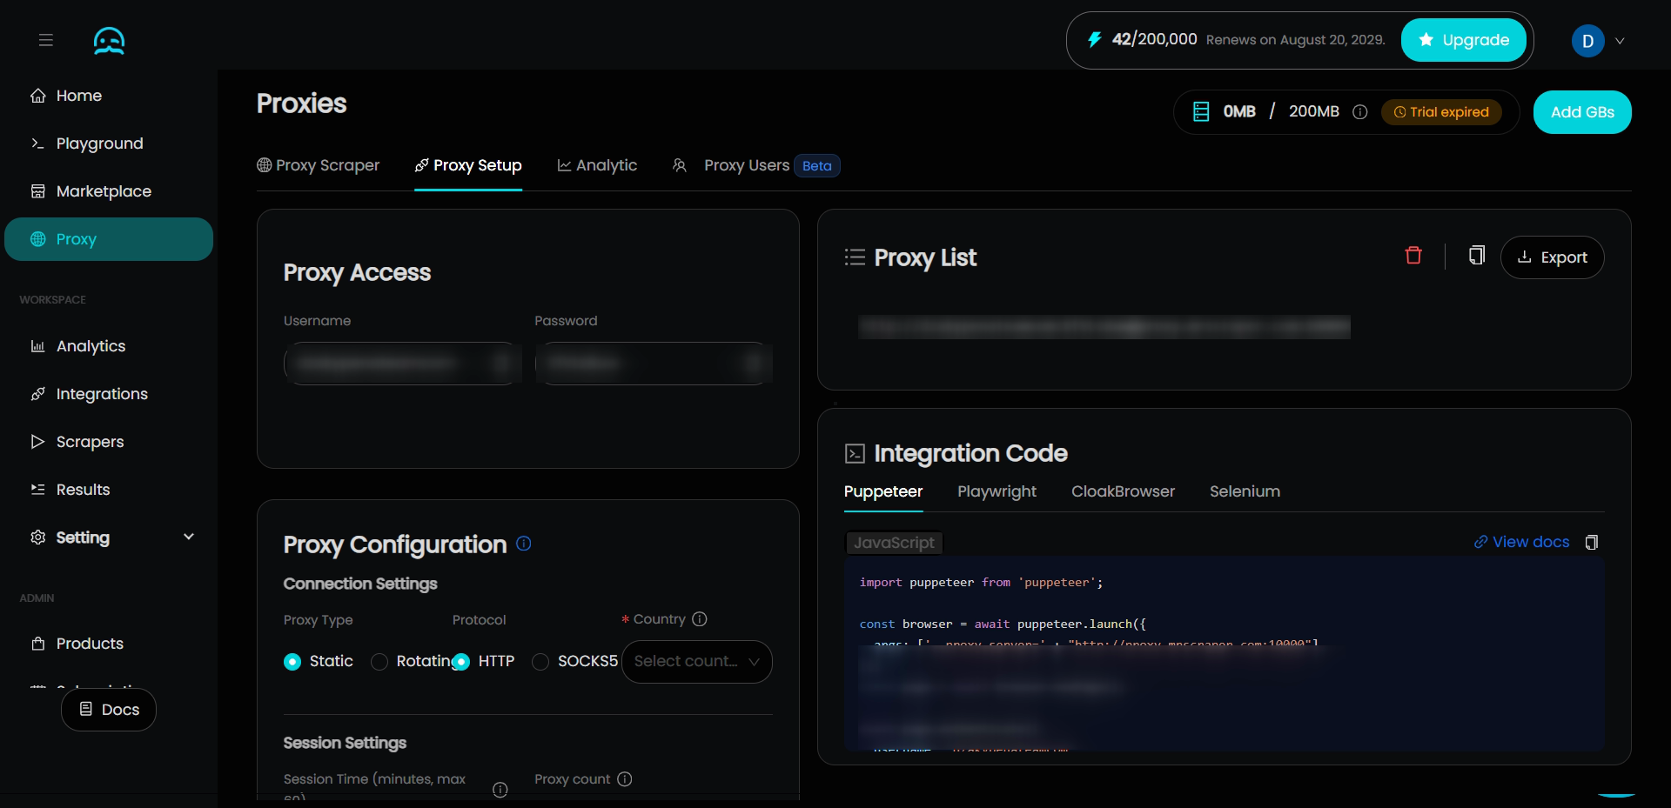Select the Playwright code tab
1671x808 pixels.
997,491
